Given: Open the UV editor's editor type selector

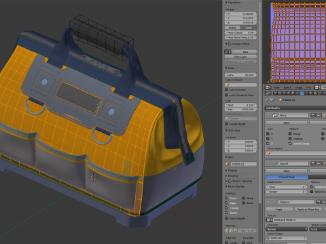Looking at the screenshot, I should tap(268, 87).
